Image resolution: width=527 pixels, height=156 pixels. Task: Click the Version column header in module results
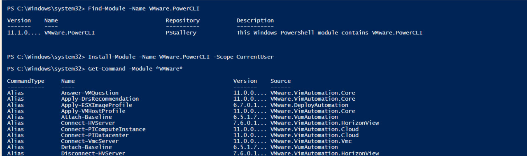(x=19, y=20)
